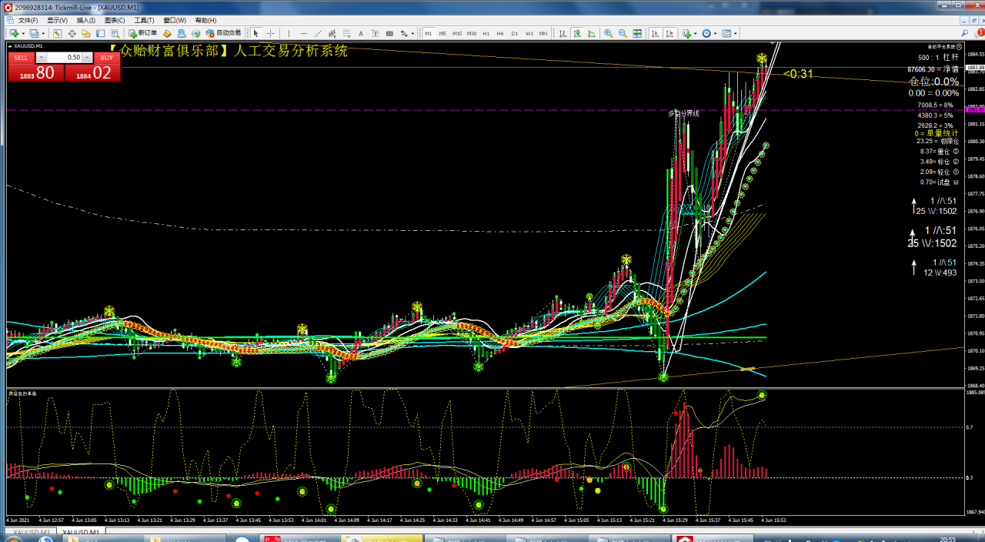Decrease lot volume with down arrow
This screenshot has width=985, height=542.
coord(41,58)
